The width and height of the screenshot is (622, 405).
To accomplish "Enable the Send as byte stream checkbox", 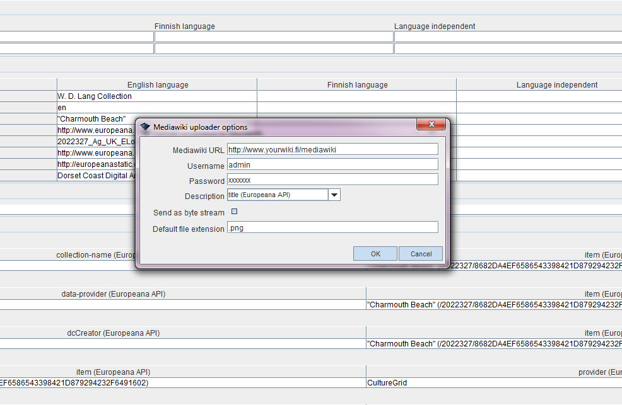I will coord(234,212).
